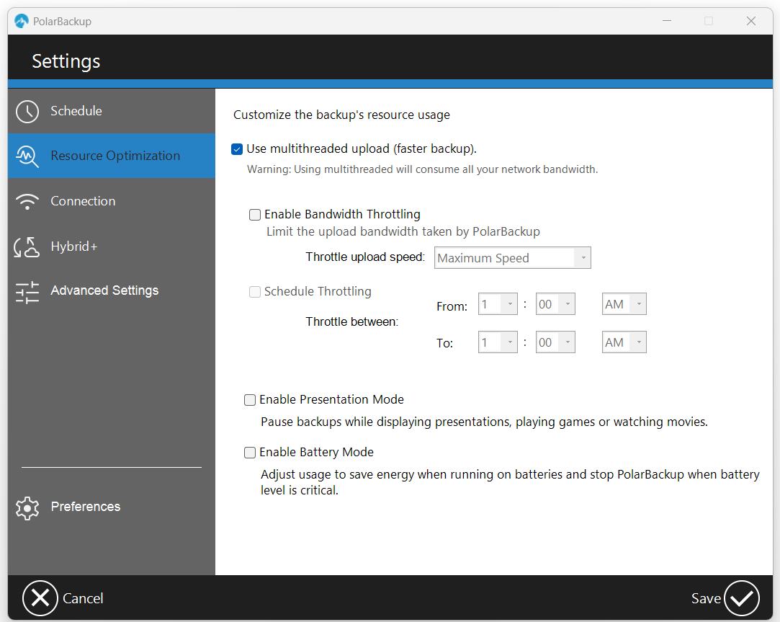Enable Bandwidth Throttling
The image size is (780, 622).
(x=255, y=214)
